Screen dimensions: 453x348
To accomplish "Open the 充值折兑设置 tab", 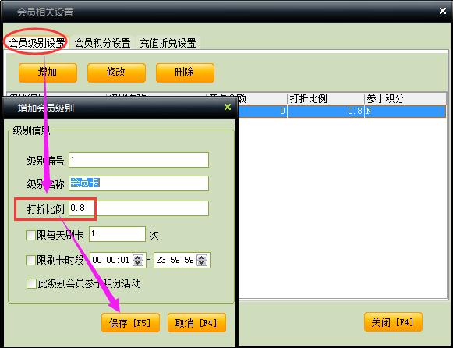I will [x=168, y=44].
